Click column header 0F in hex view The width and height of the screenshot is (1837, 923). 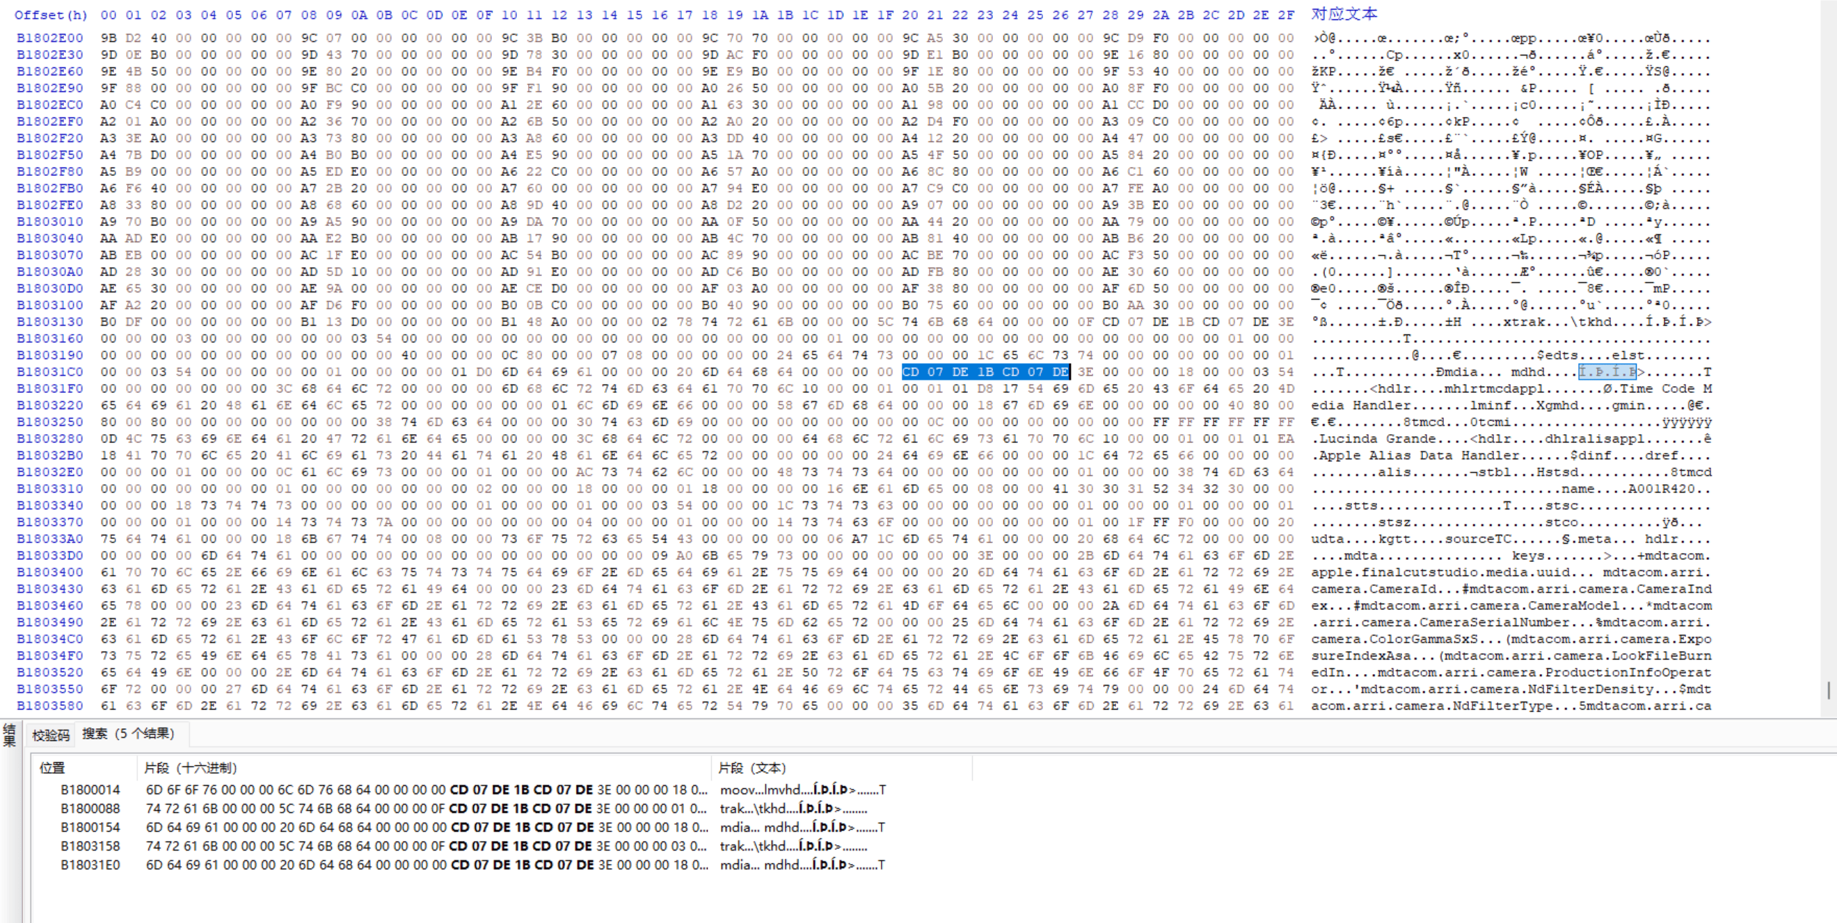[484, 14]
